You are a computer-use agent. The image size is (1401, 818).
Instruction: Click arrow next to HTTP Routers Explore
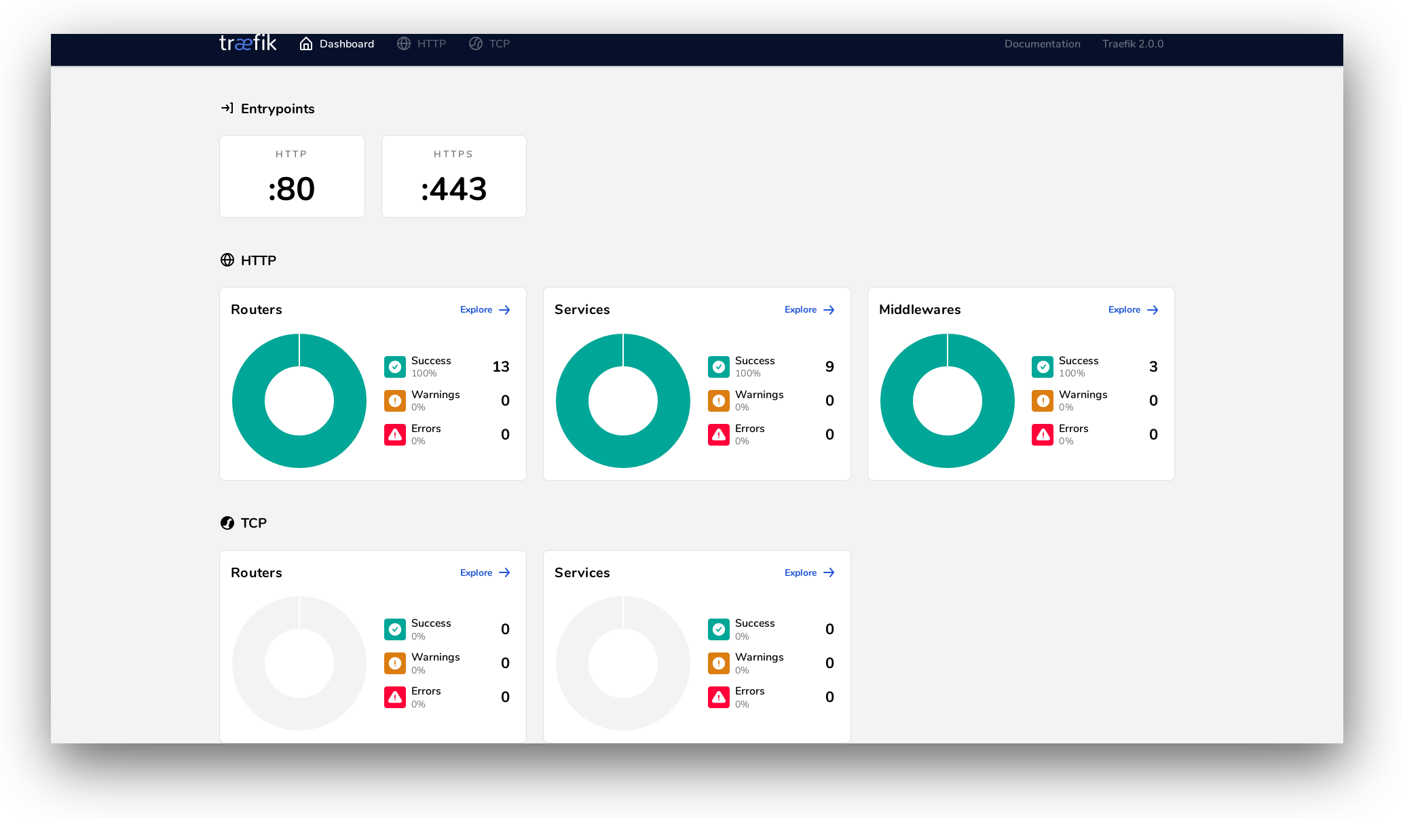click(504, 310)
